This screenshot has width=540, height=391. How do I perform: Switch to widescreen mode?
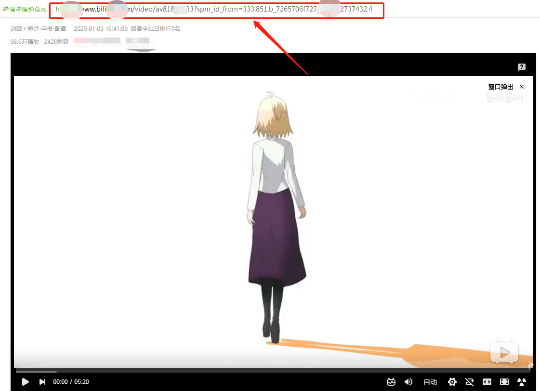[487, 382]
